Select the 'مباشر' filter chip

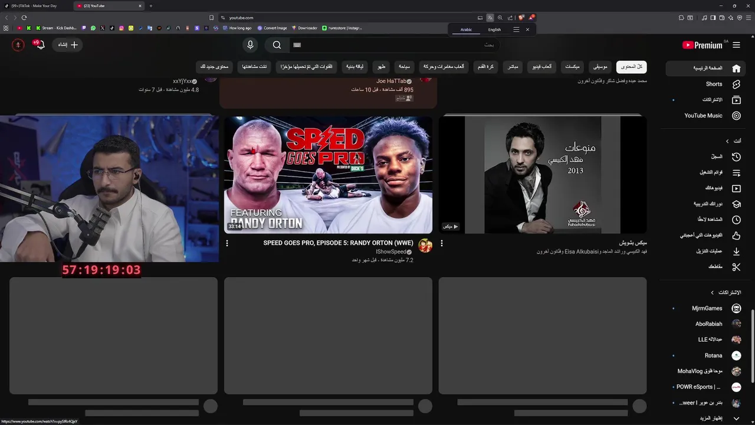513,67
